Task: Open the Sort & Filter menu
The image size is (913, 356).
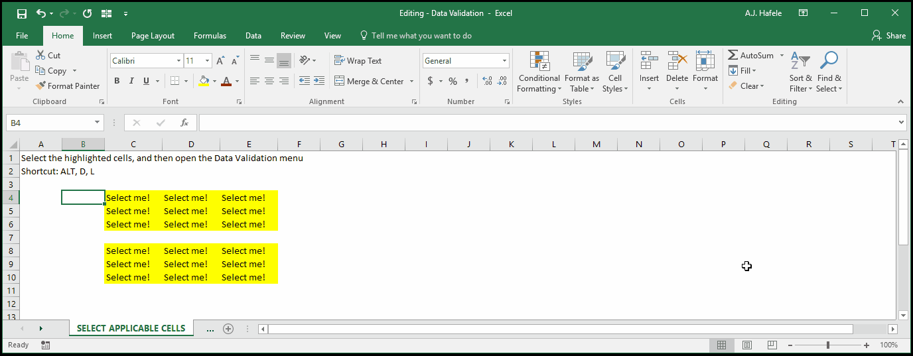Action: (x=800, y=72)
